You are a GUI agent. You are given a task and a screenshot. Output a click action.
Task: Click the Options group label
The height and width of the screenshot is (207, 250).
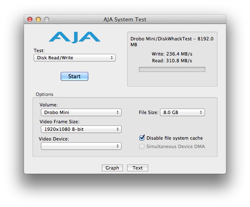[x=45, y=94]
